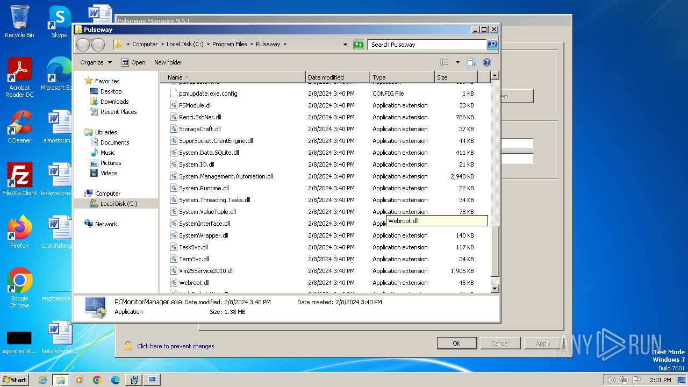Click New folder in toolbar
The height and width of the screenshot is (387, 688).
(x=168, y=62)
